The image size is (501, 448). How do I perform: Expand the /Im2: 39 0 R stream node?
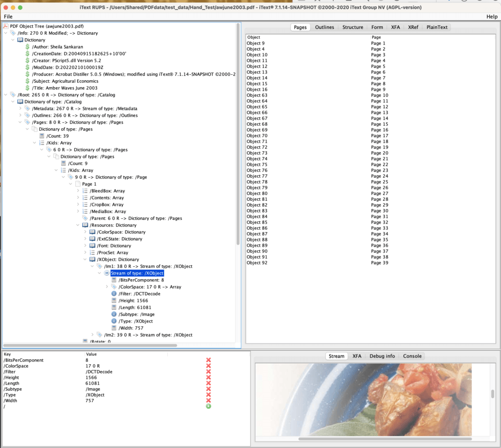point(92,335)
